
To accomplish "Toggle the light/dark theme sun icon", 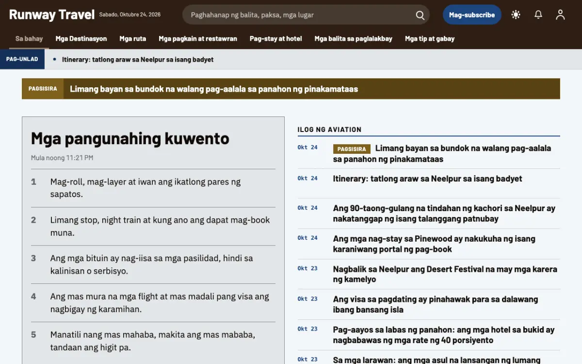I will click(516, 15).
